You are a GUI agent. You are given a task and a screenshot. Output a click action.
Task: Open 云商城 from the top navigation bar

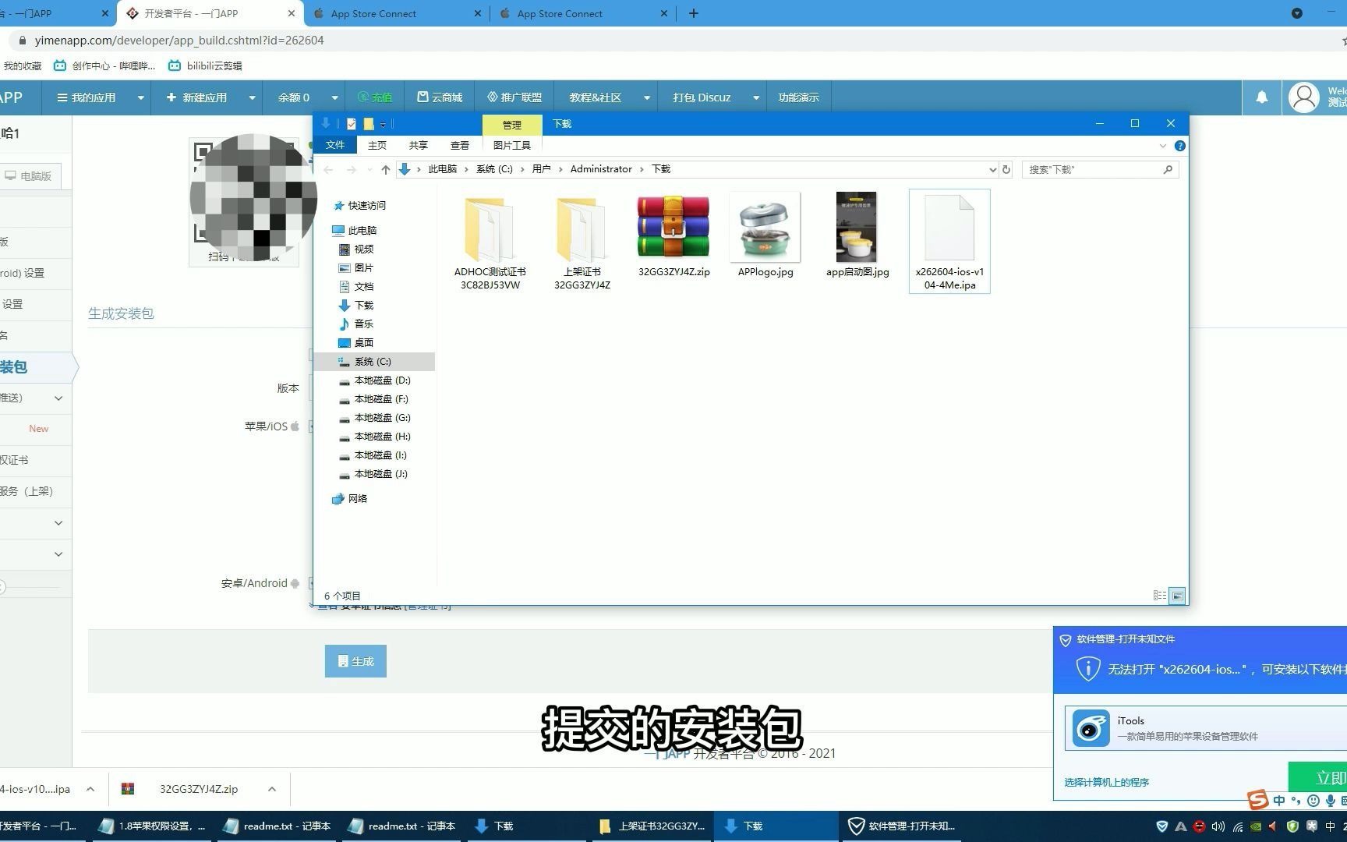click(x=439, y=97)
